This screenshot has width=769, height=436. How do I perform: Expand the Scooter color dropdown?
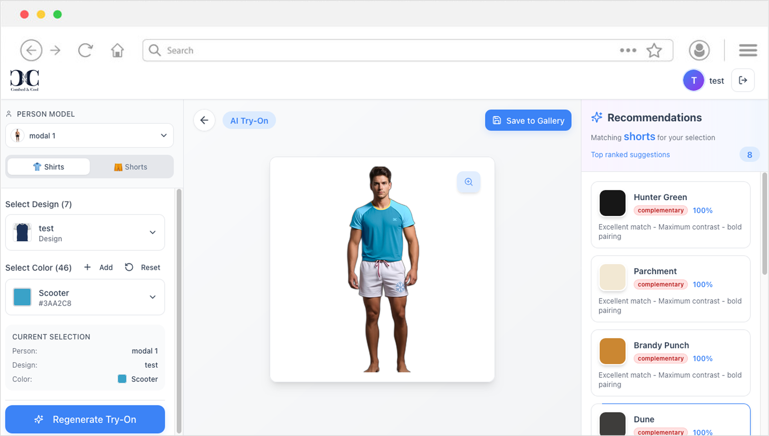(85, 297)
